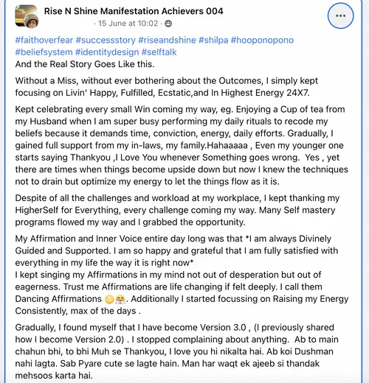Click the smiley emoji after Dancing Affirmations
The image size is (369, 383).
click(109, 299)
